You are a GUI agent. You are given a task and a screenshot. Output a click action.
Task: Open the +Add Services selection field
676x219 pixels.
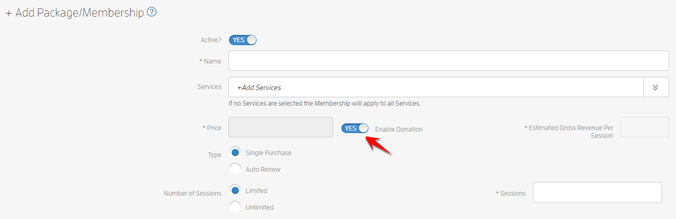coord(436,87)
